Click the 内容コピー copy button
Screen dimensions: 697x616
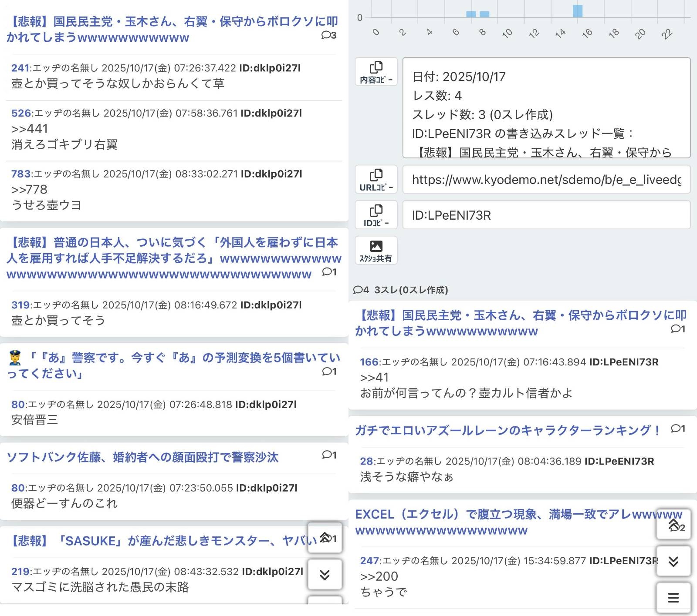[376, 72]
